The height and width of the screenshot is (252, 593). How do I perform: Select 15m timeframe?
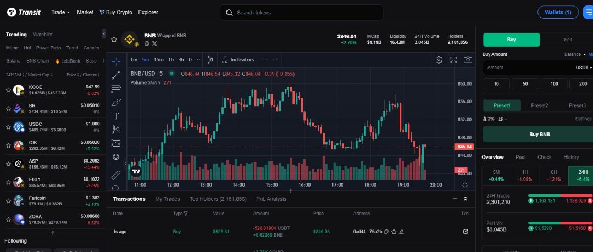(x=159, y=60)
